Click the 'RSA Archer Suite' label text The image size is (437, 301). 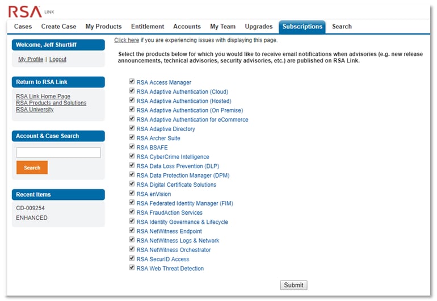(x=158, y=139)
